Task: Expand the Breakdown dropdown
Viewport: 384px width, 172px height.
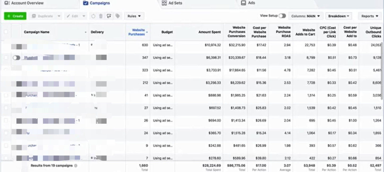Action: [338, 16]
